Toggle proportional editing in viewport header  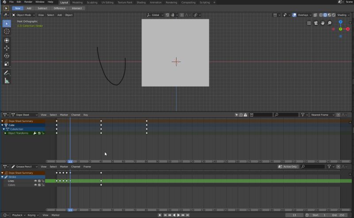tap(182, 15)
